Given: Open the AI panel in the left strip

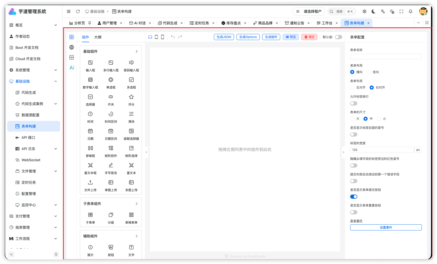Looking at the screenshot, I should (x=71, y=67).
